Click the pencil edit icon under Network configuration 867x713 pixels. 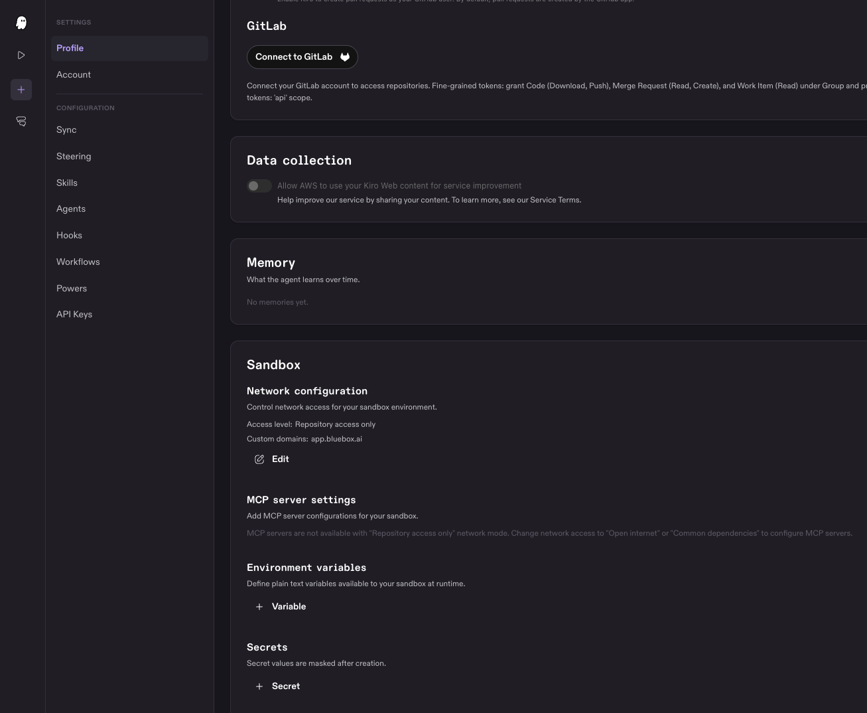click(259, 459)
